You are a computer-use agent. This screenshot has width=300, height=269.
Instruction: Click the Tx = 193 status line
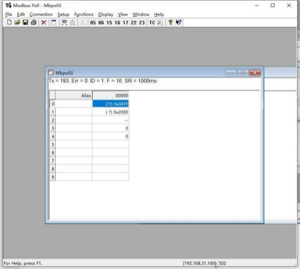coord(103,80)
